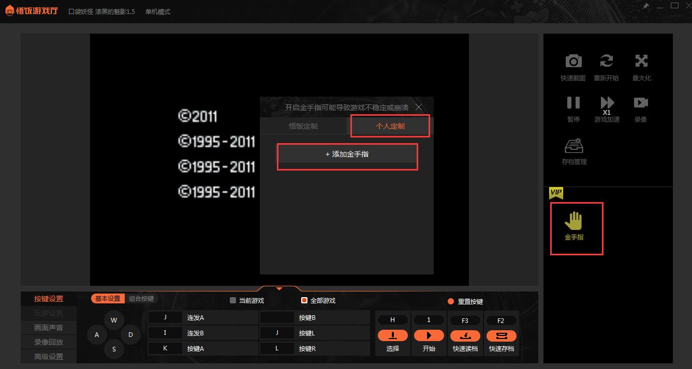This screenshot has height=369, width=692.
Task: Open 录像回放 section
Action: (x=49, y=342)
